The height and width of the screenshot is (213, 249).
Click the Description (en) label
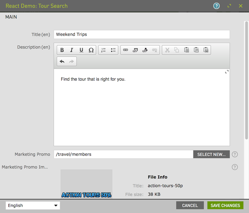[x=34, y=47]
